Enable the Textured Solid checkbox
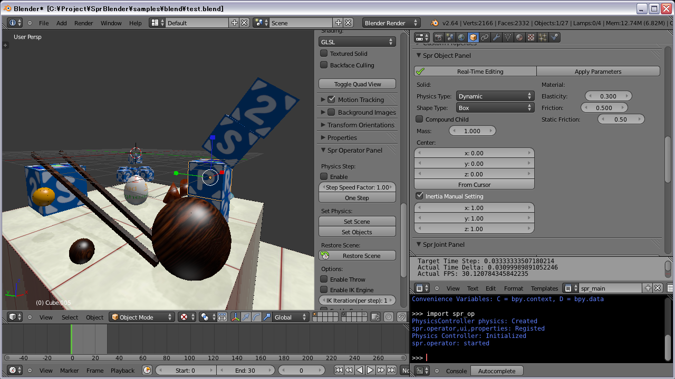675x379 pixels. click(324, 53)
